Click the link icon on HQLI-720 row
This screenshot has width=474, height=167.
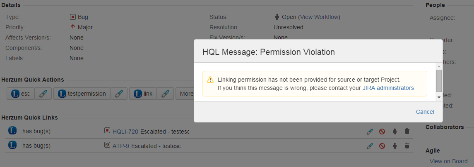click(370, 132)
